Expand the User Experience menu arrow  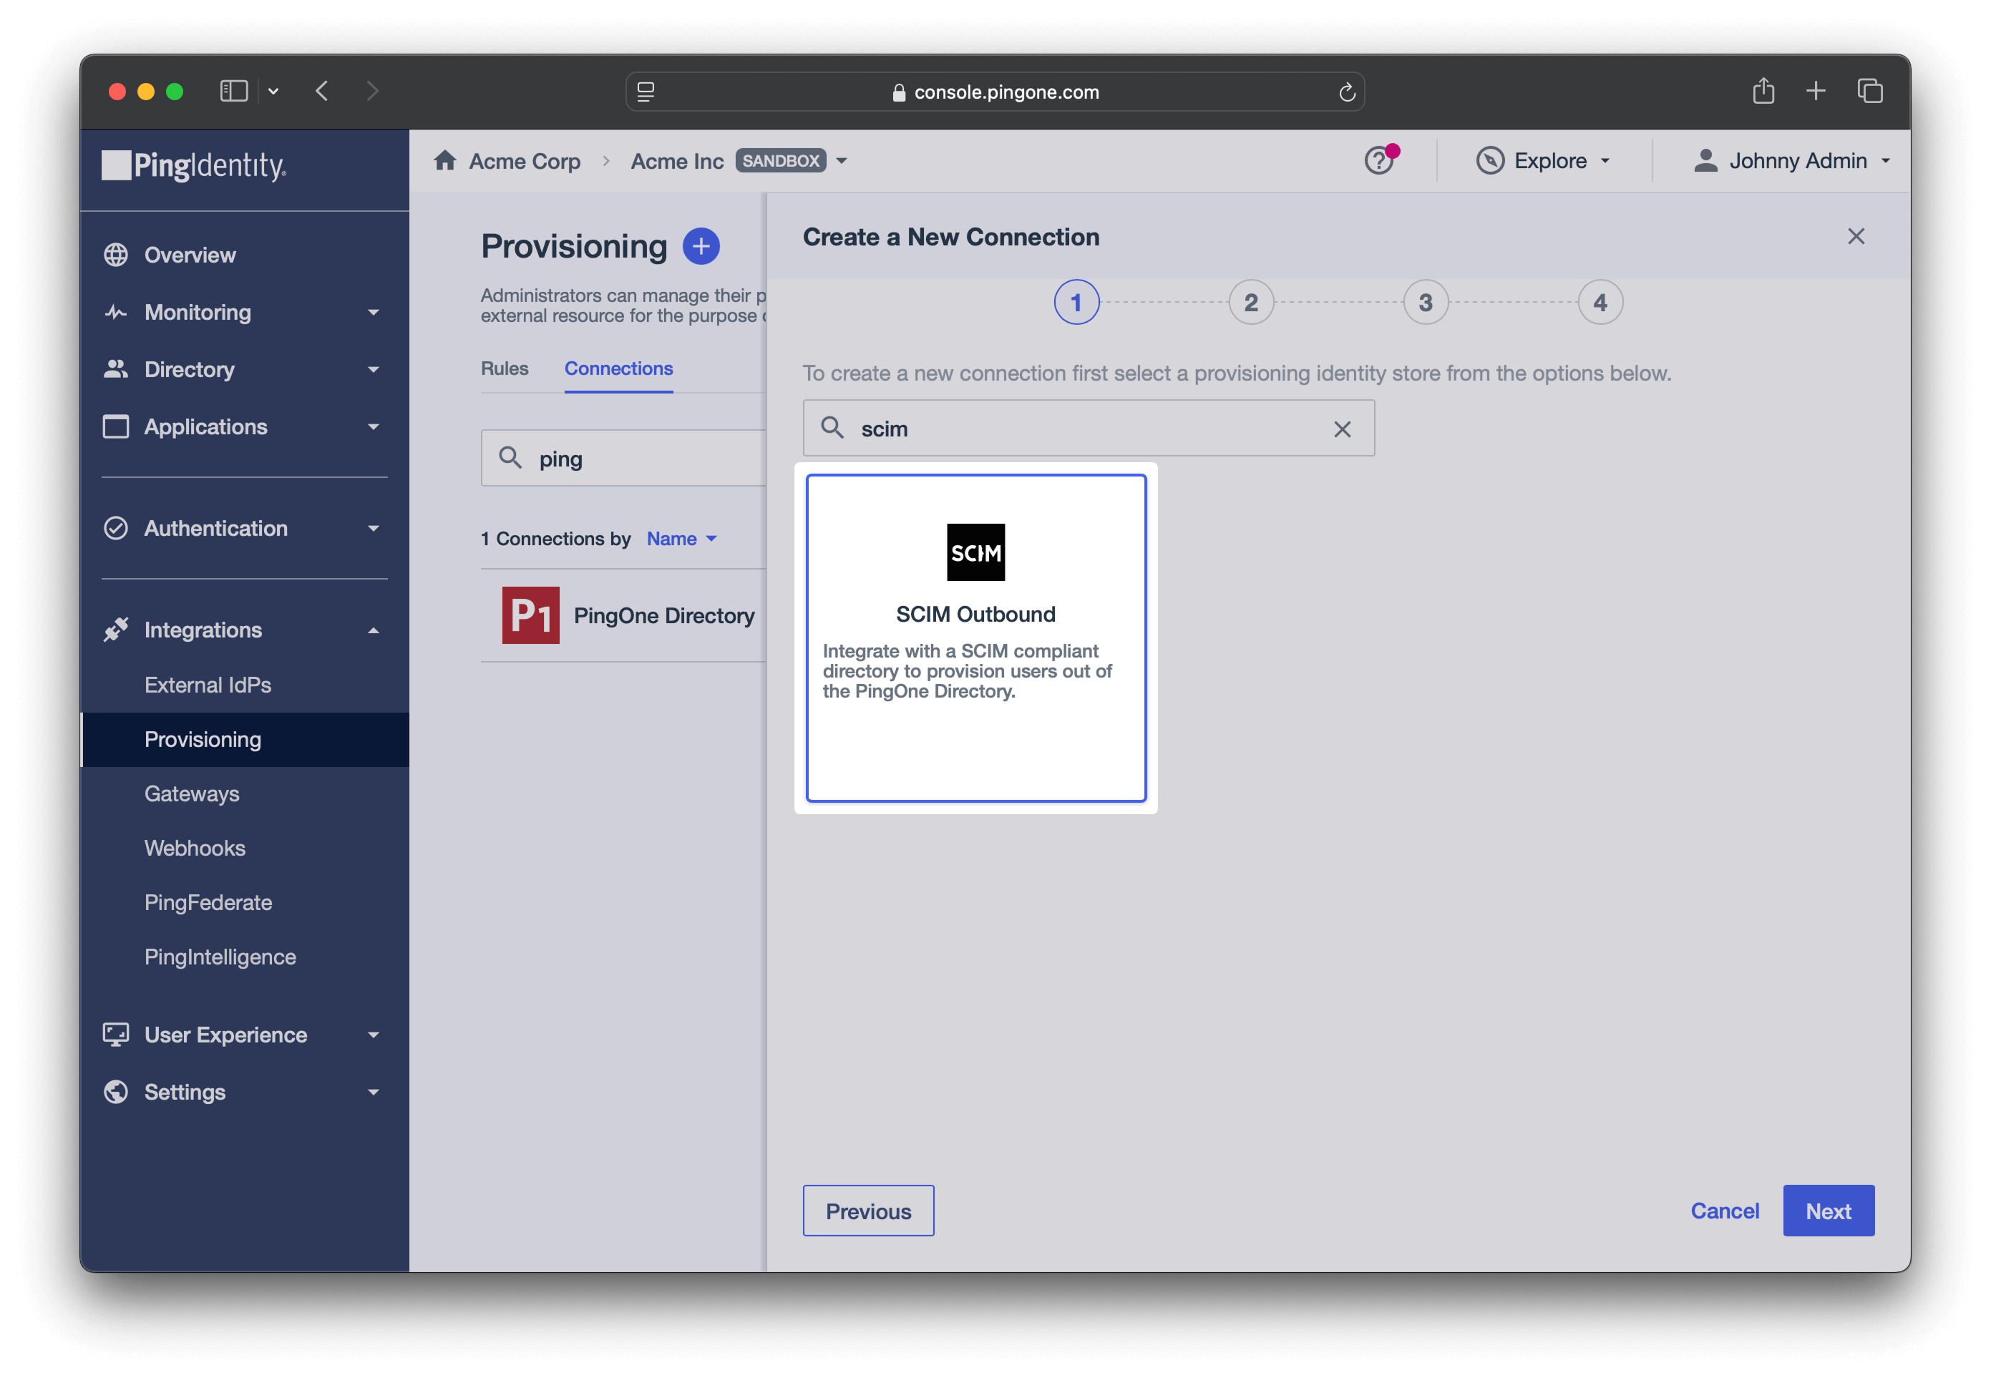coord(373,1035)
